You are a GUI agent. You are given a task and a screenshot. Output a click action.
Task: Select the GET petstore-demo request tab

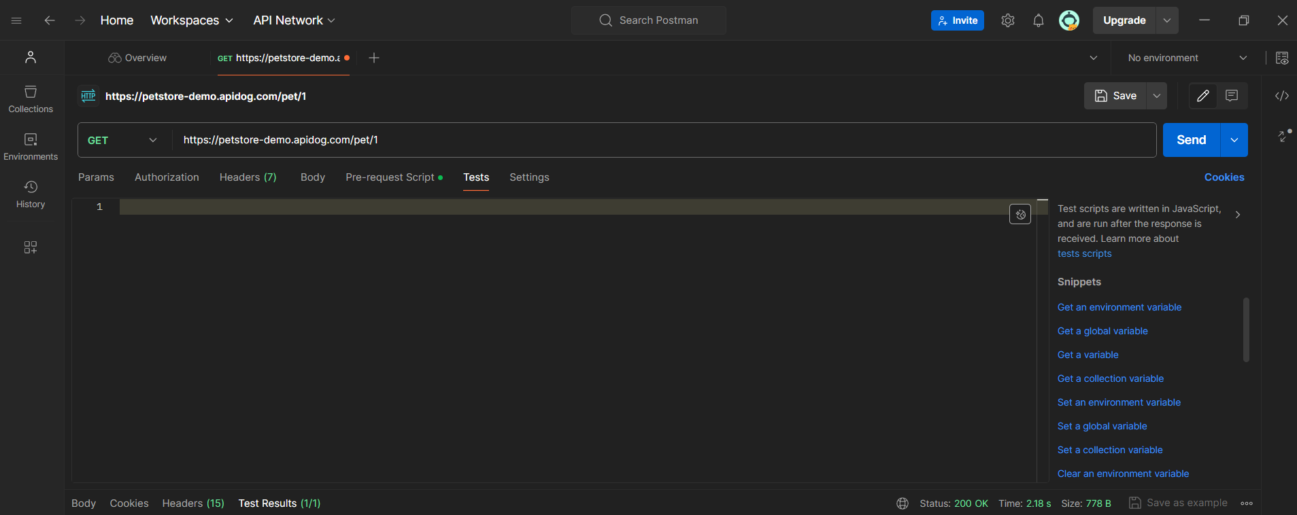coord(282,58)
